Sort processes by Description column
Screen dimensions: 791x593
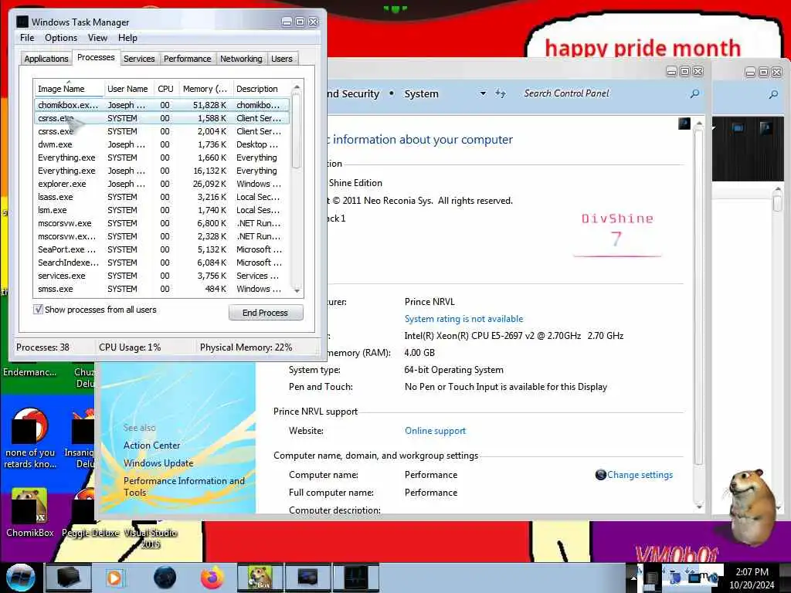(x=261, y=89)
